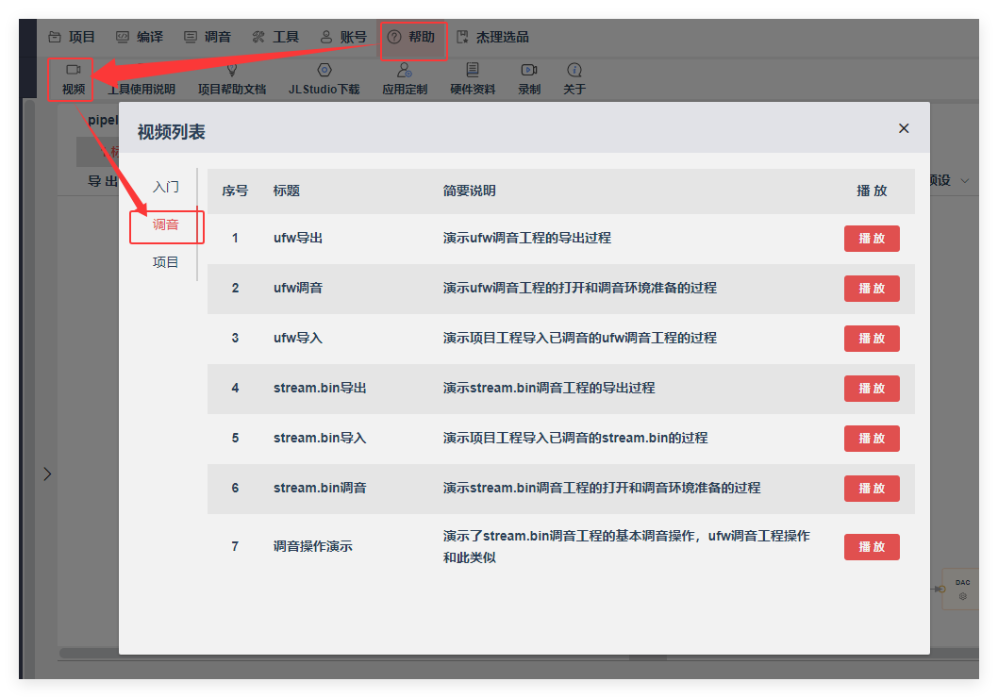Click the title text 调音操作演示
Image resolution: width=998 pixels, height=698 pixels.
click(312, 546)
